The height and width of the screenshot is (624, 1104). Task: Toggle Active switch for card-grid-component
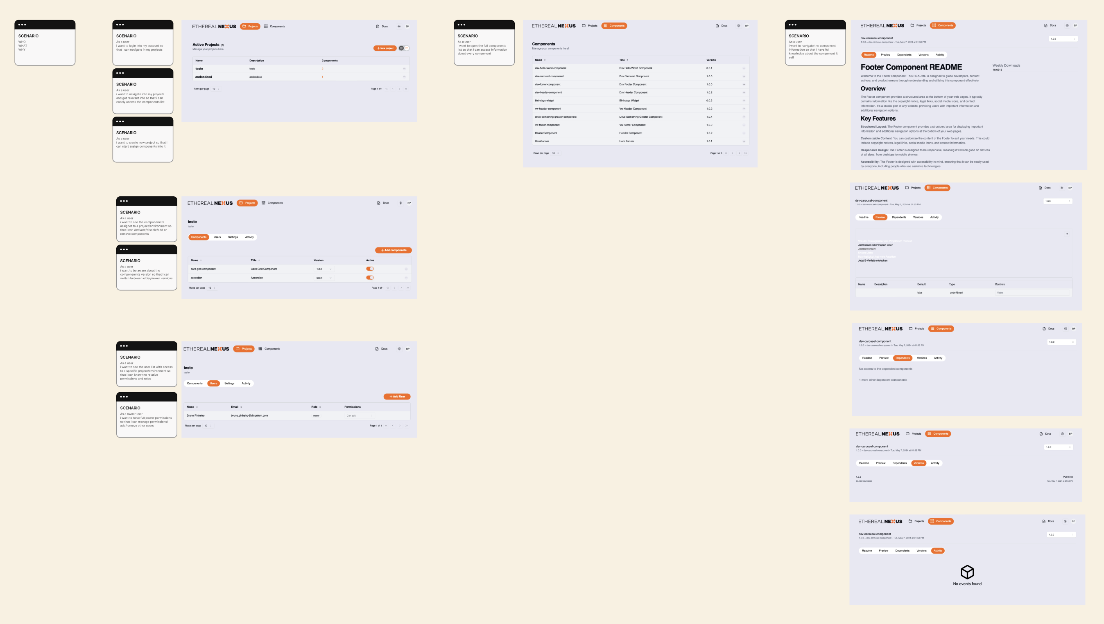370,269
